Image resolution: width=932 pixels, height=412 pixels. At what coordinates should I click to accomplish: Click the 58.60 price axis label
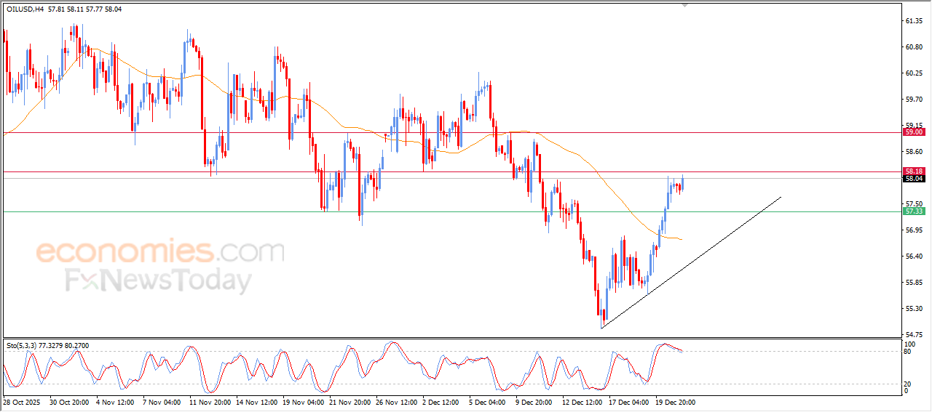(x=915, y=152)
